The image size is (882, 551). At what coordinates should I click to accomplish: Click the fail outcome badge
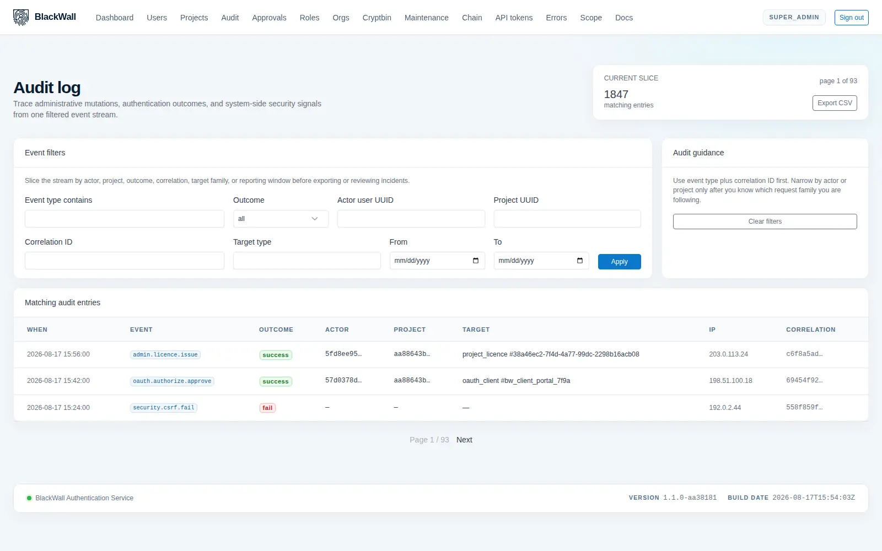[267, 408]
